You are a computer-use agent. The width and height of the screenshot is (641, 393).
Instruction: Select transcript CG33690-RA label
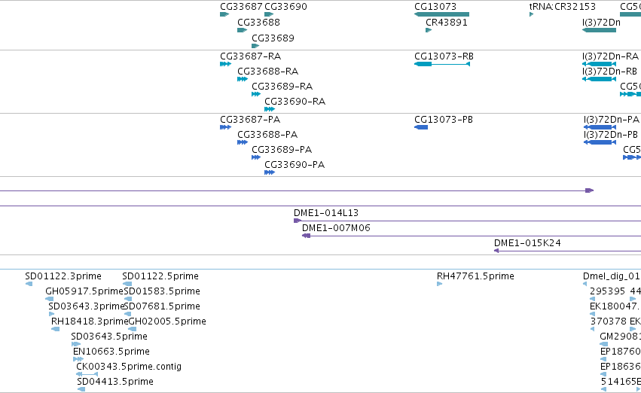click(x=295, y=102)
